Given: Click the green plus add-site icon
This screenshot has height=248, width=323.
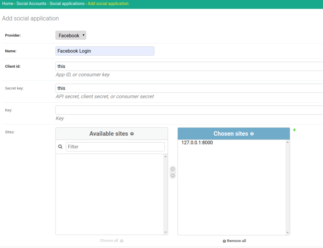Looking at the screenshot, I should tap(294, 130).
